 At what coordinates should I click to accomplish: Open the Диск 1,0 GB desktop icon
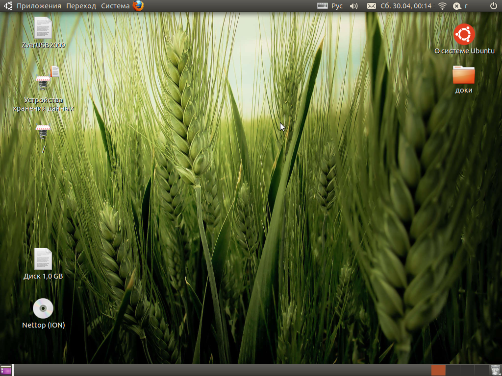tap(43, 258)
